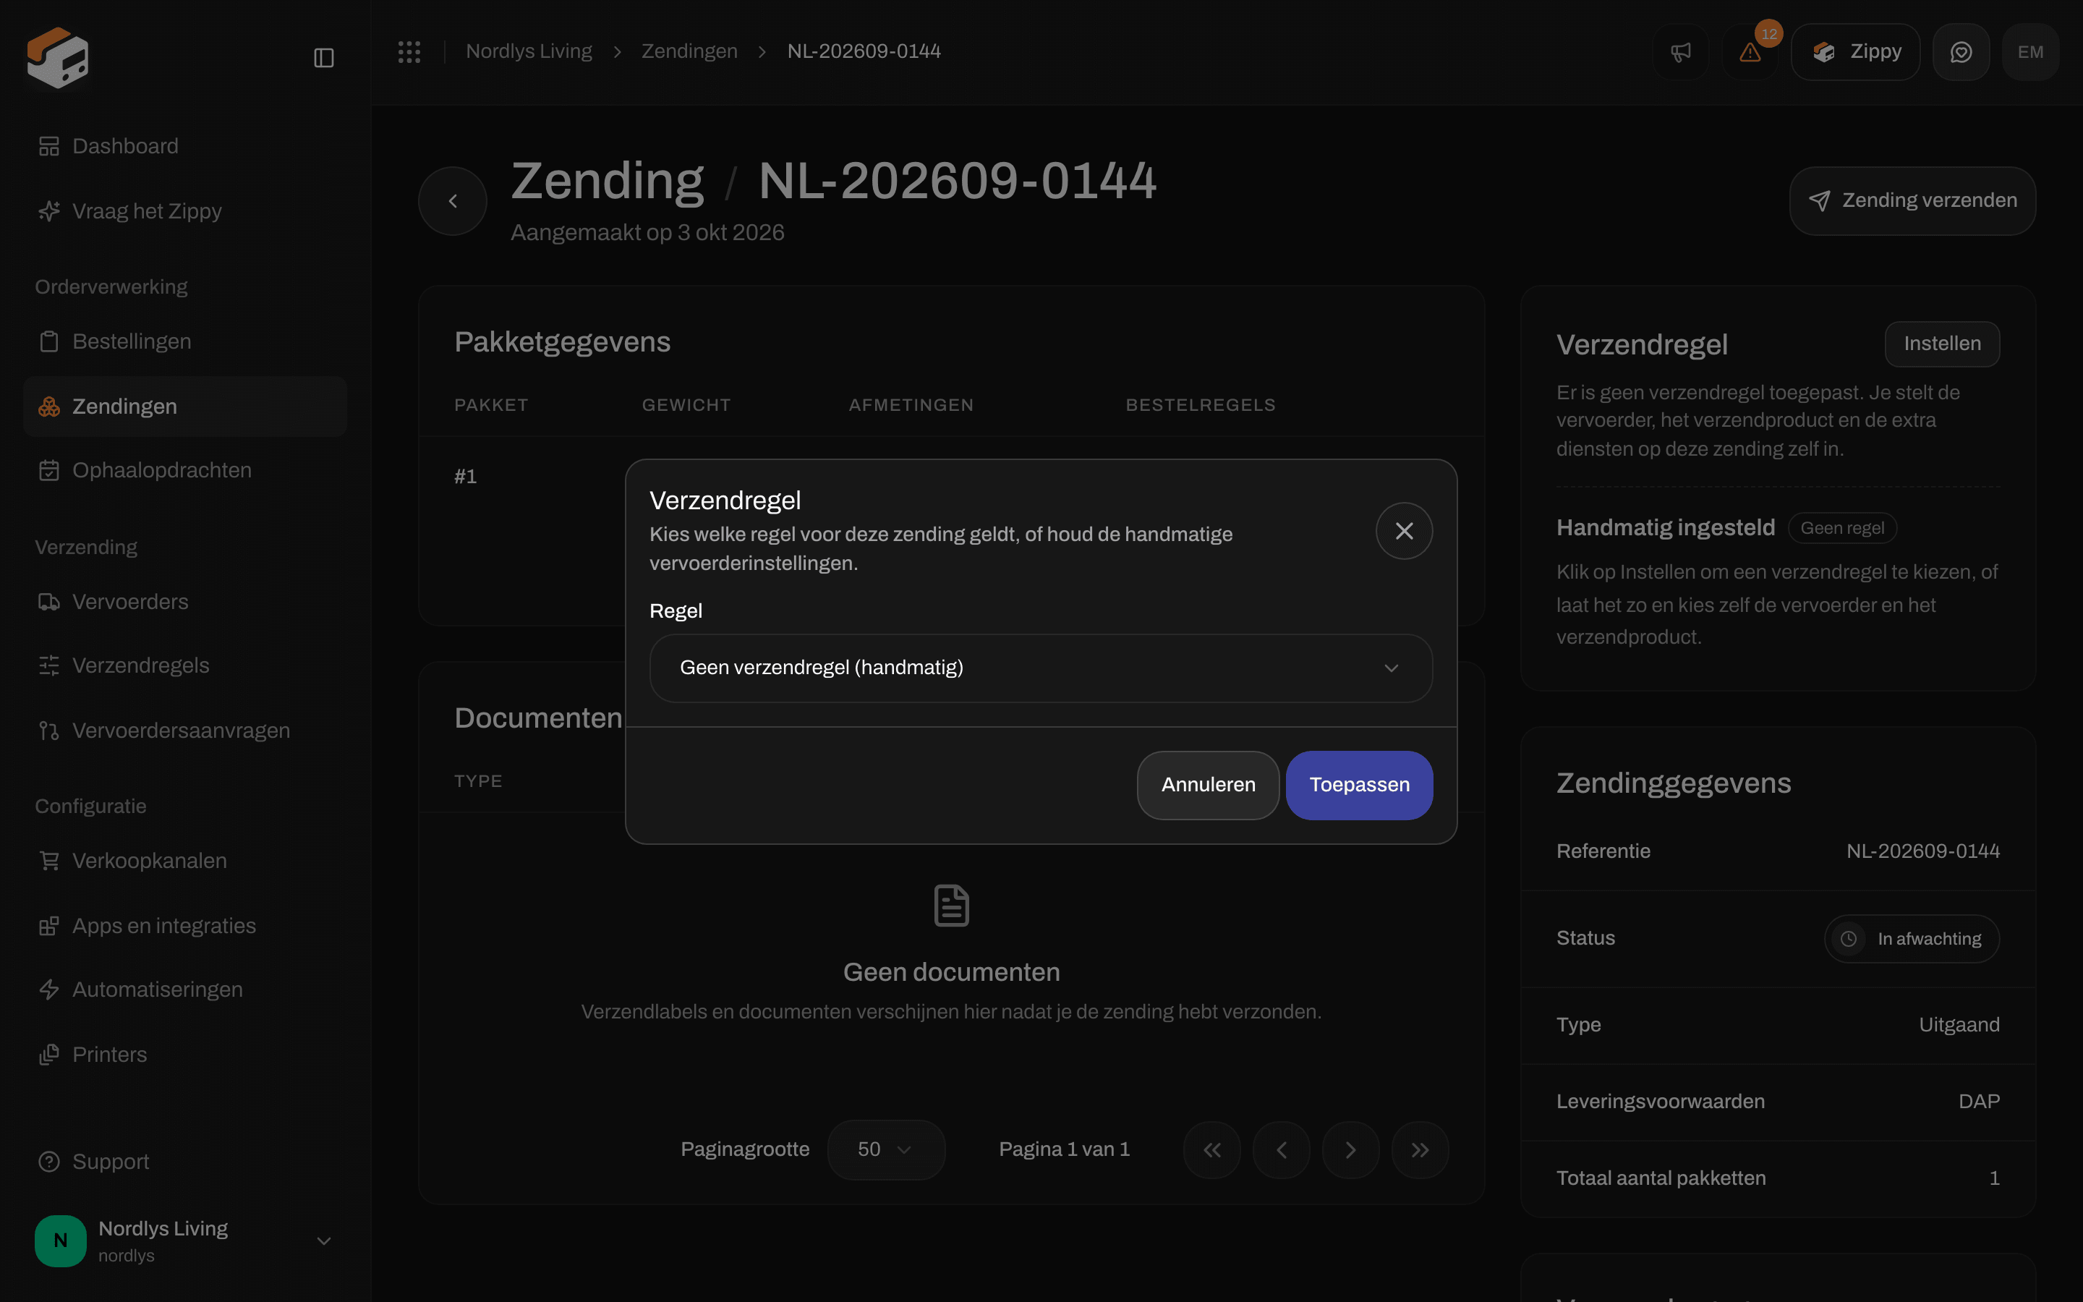Go to Dashboard in the sidebar
Screen dimensions: 2083x1302
pyautogui.click(x=185, y=146)
